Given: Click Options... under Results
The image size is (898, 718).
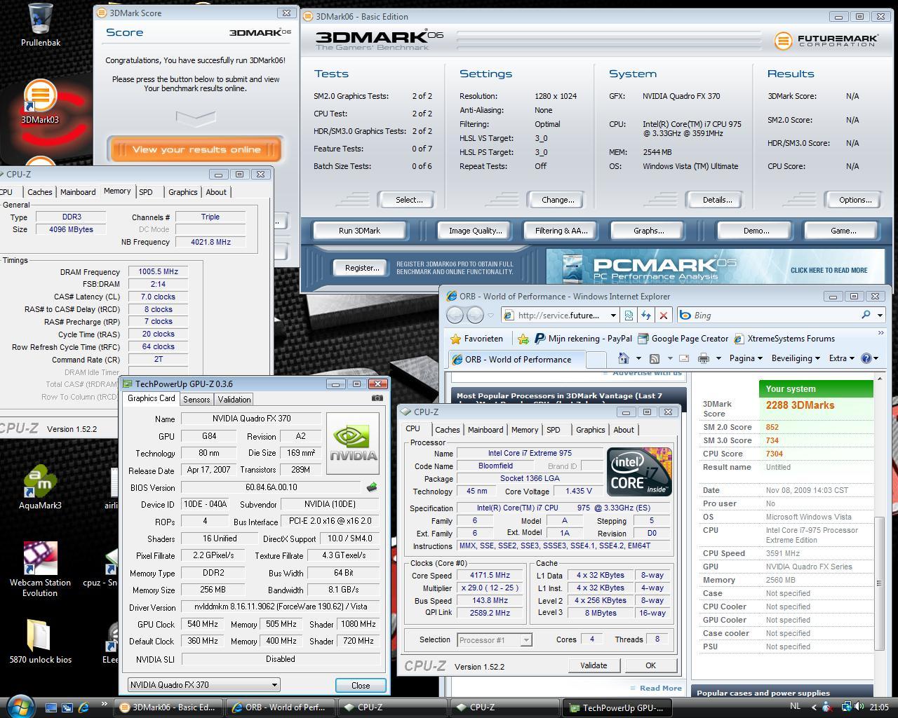Looking at the screenshot, I should click(855, 200).
